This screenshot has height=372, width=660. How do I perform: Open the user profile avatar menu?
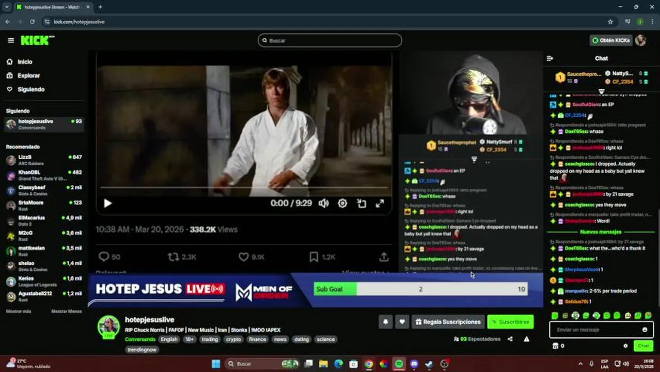[641, 40]
